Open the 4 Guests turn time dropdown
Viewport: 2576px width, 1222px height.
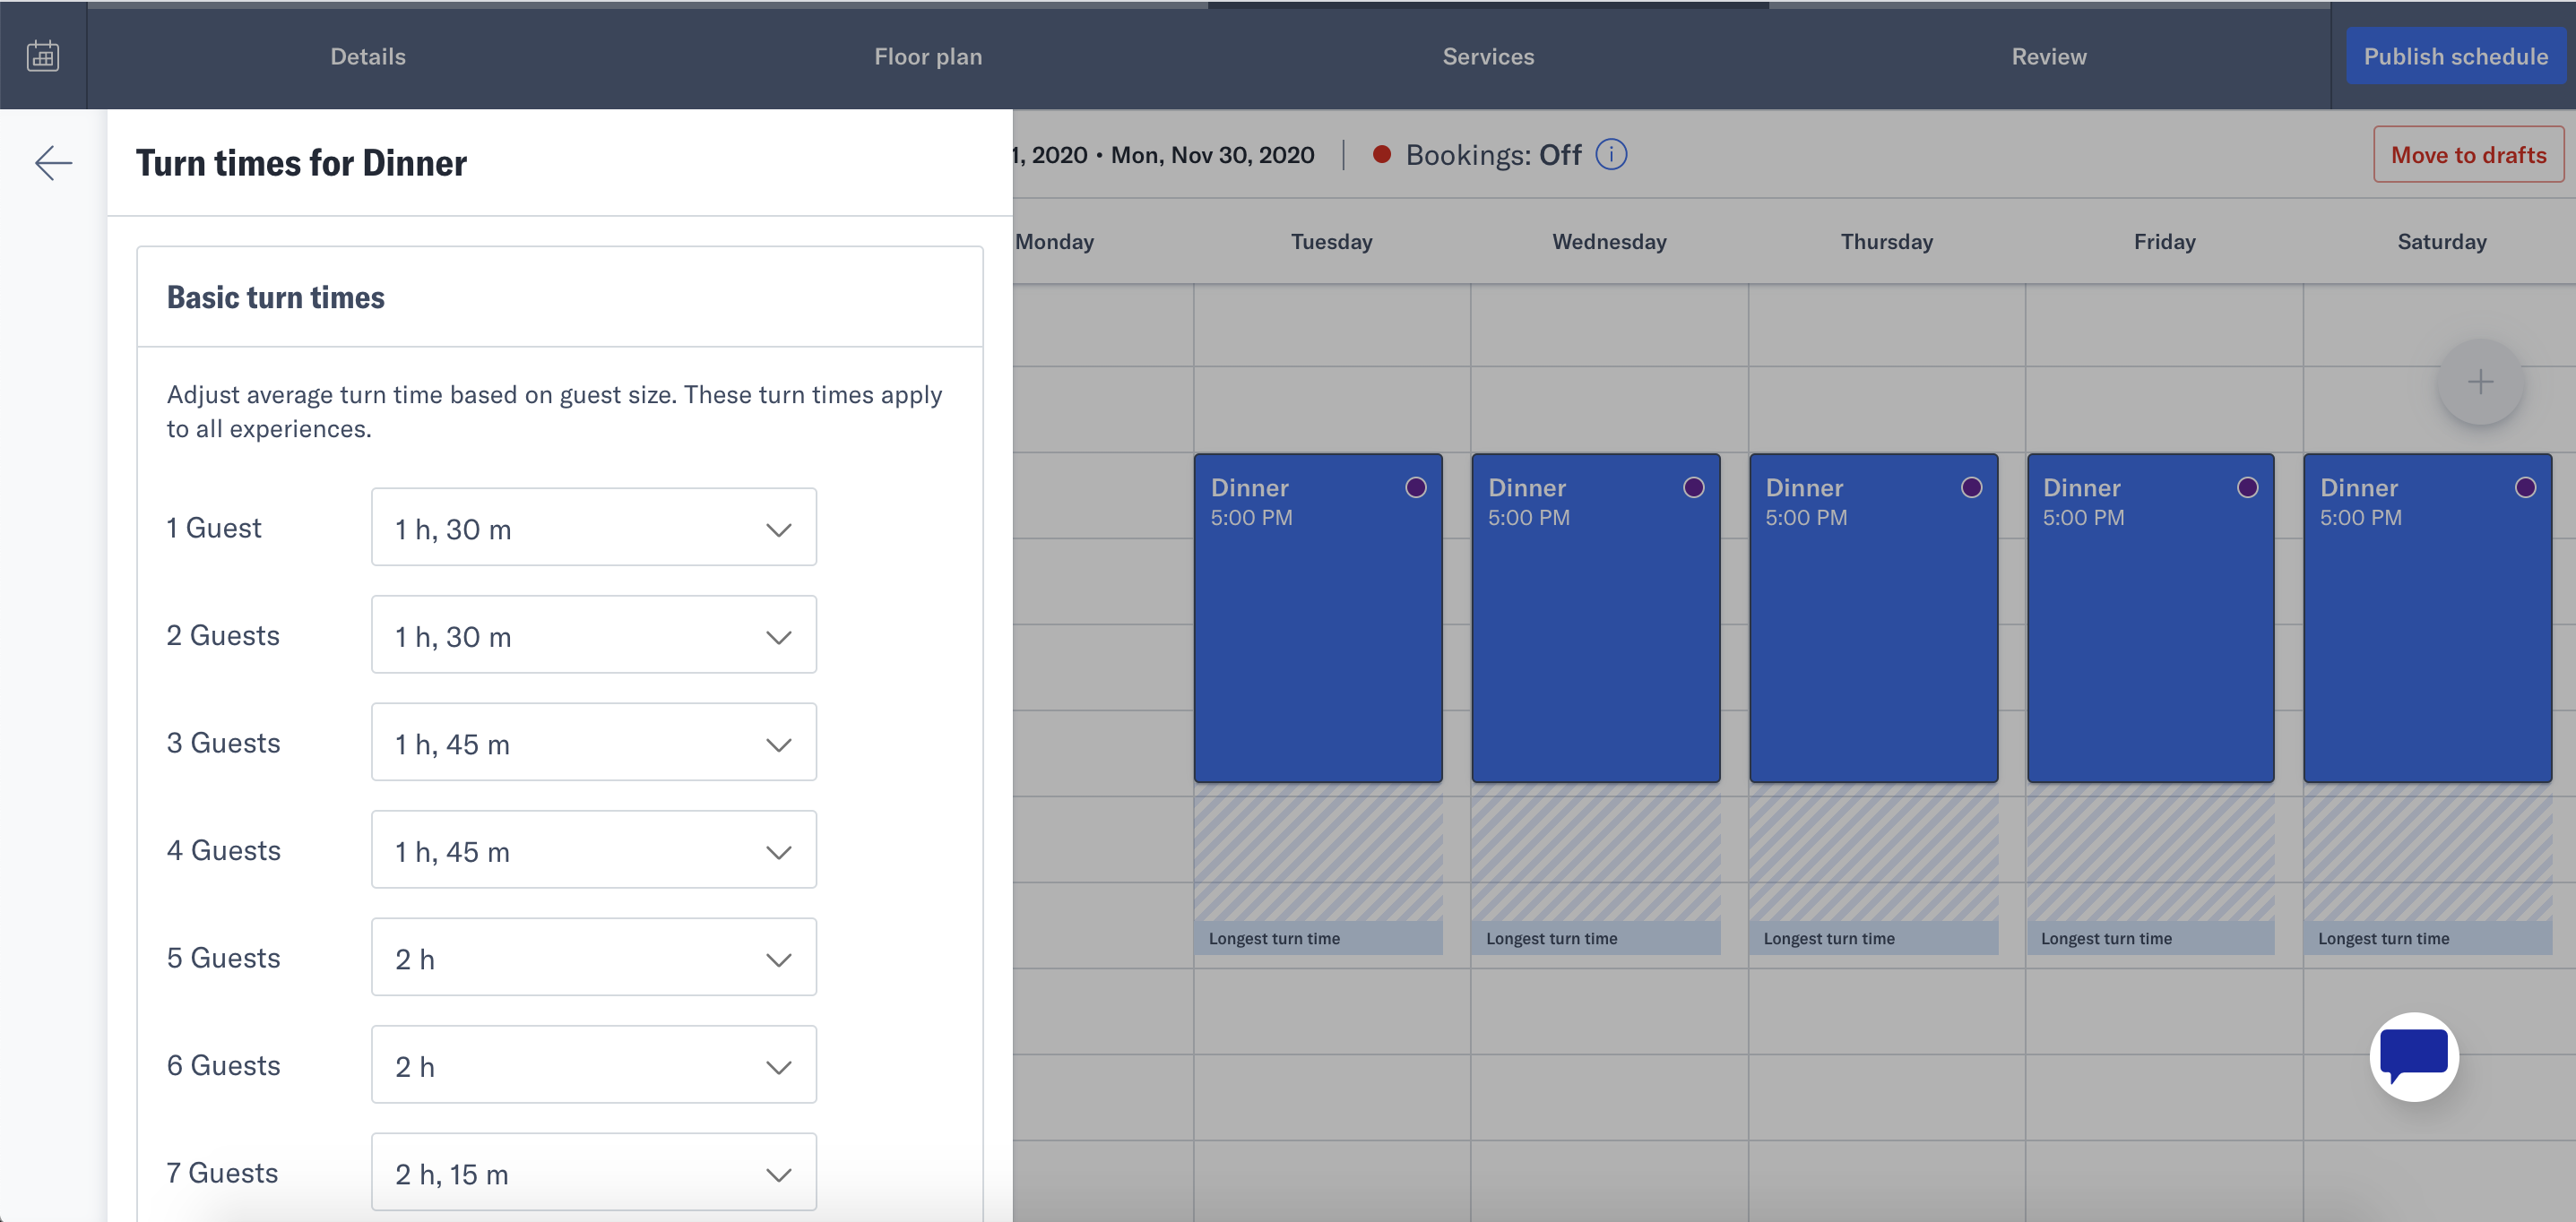click(594, 850)
